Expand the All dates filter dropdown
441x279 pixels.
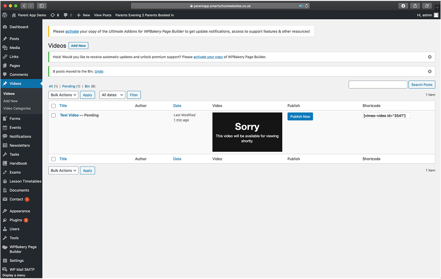click(112, 95)
